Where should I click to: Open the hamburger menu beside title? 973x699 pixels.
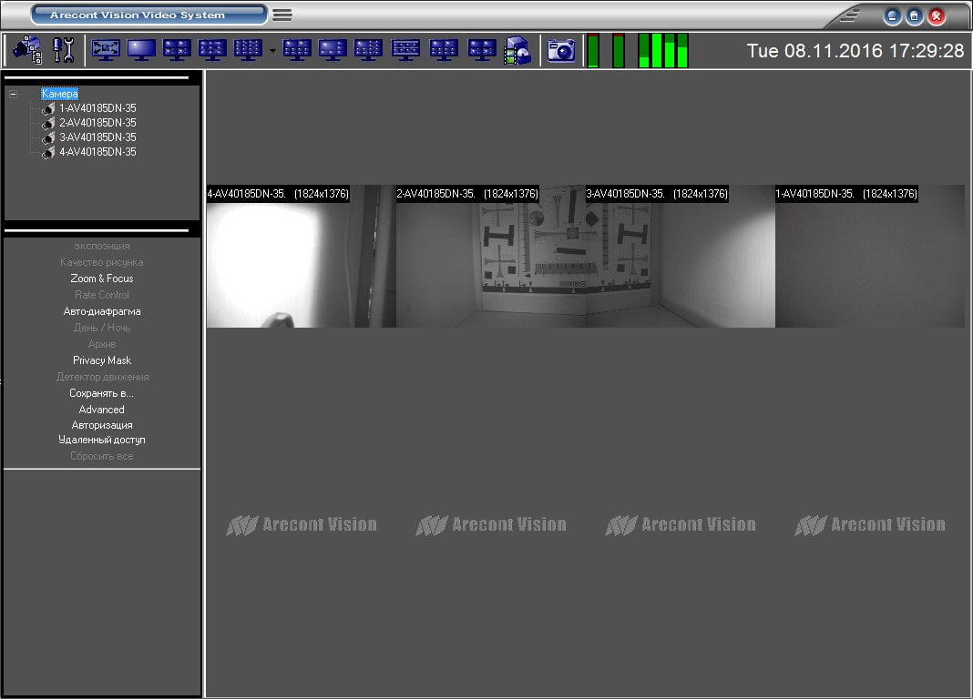click(x=282, y=15)
